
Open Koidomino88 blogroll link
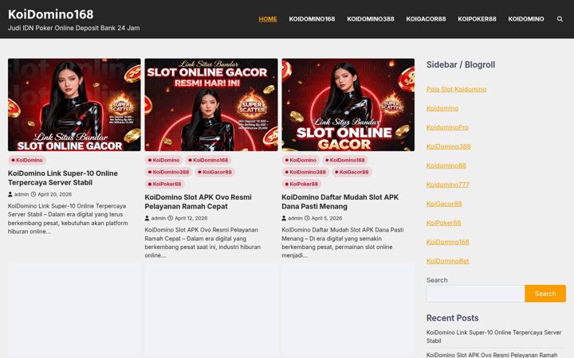(x=446, y=165)
